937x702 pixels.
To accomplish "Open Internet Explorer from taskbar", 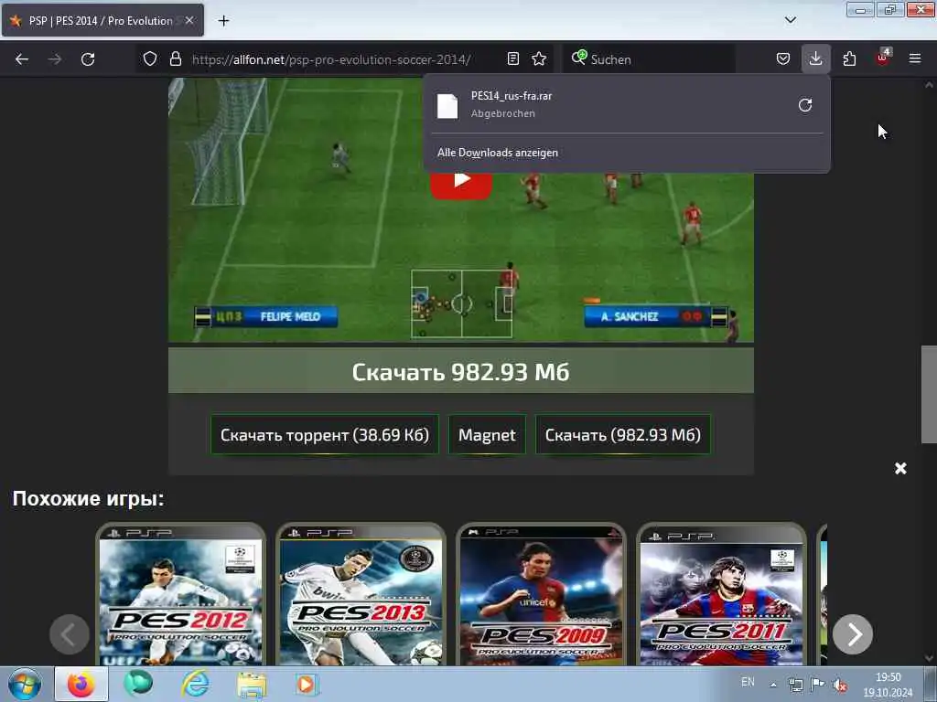I will tap(196, 684).
